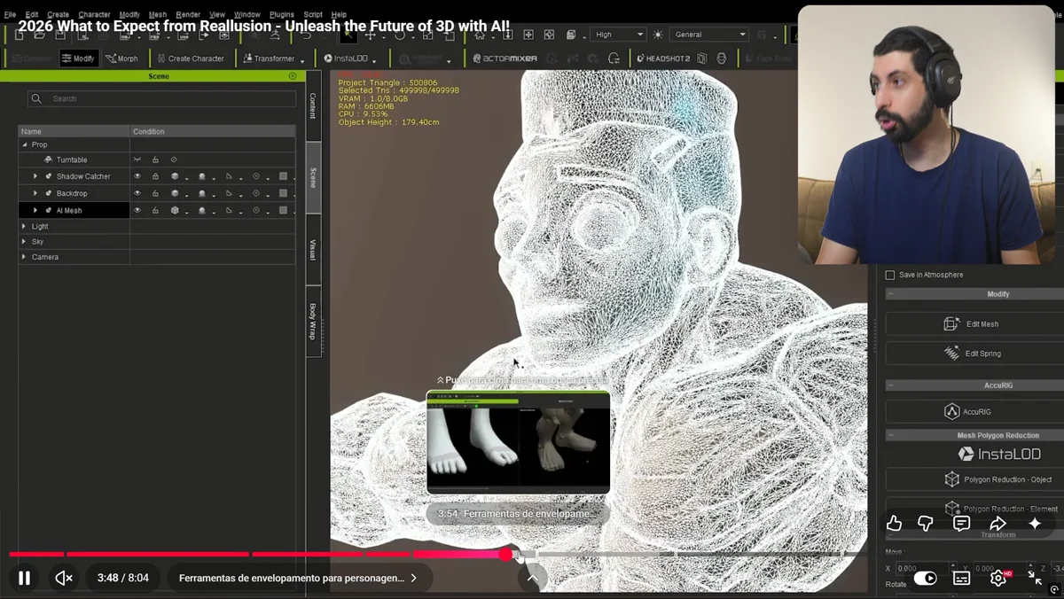Open the General mode dropdown

click(x=708, y=34)
